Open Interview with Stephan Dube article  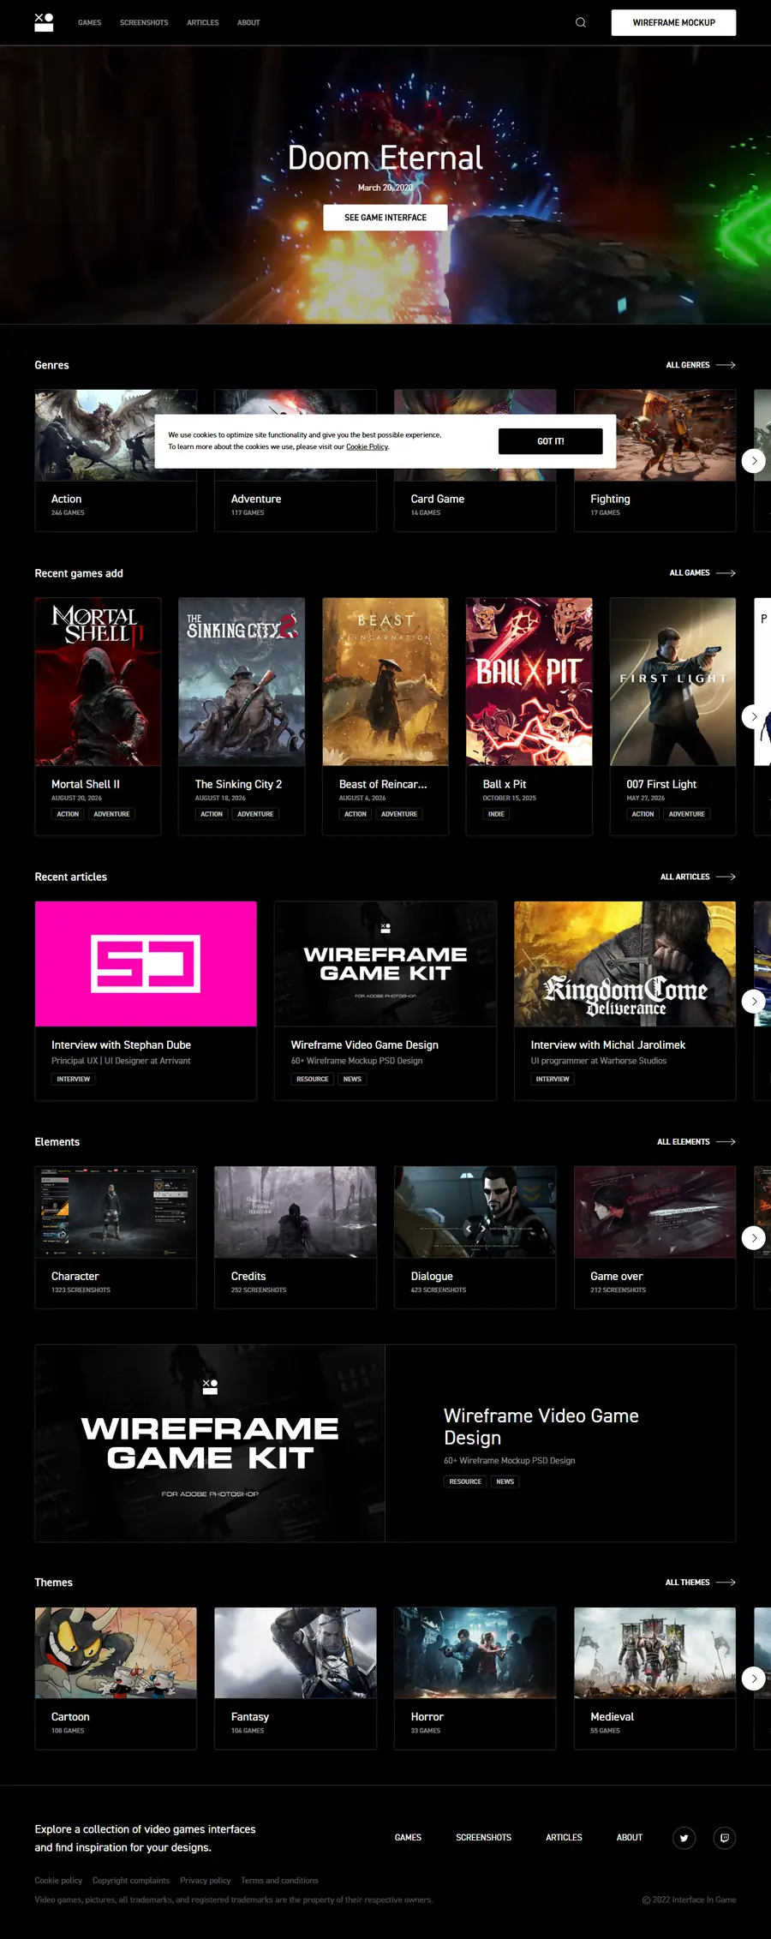coord(146,1000)
